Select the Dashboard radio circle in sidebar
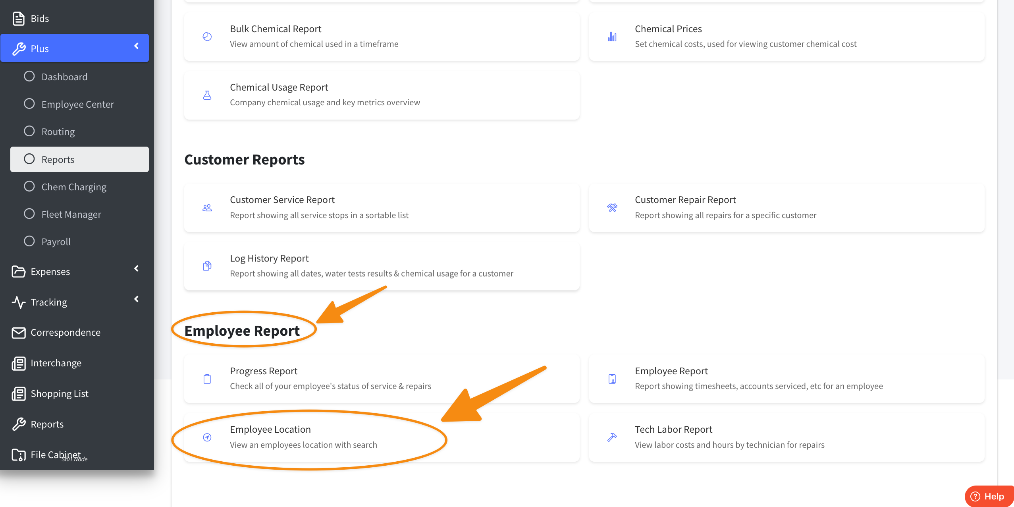This screenshot has height=507, width=1014. (x=29, y=76)
